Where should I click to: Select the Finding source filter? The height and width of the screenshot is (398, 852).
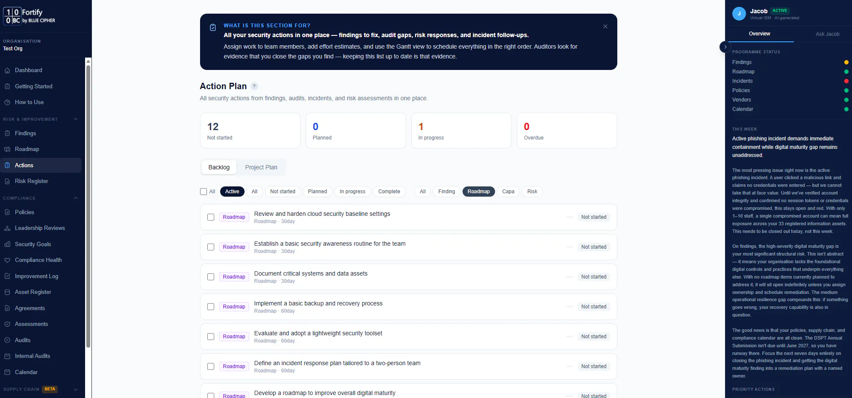click(x=447, y=192)
